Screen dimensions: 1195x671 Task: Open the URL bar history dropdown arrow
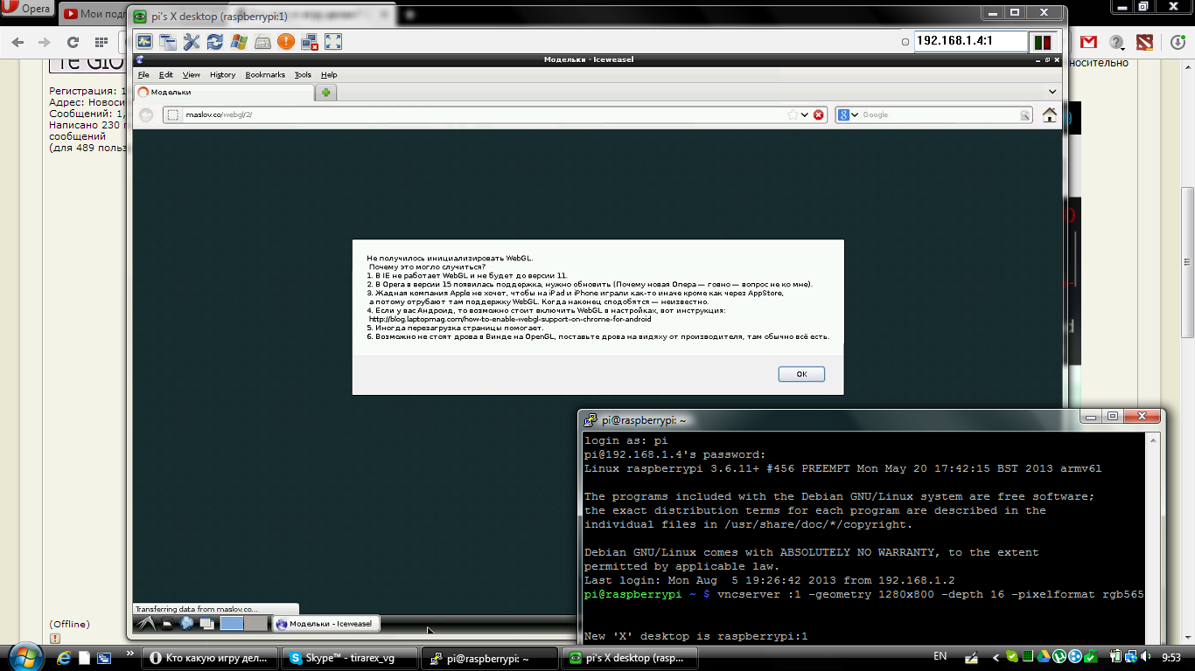coord(805,114)
